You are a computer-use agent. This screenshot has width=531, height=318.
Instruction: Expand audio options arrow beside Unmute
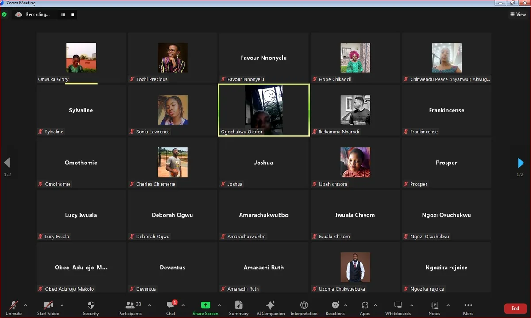[x=25, y=305]
